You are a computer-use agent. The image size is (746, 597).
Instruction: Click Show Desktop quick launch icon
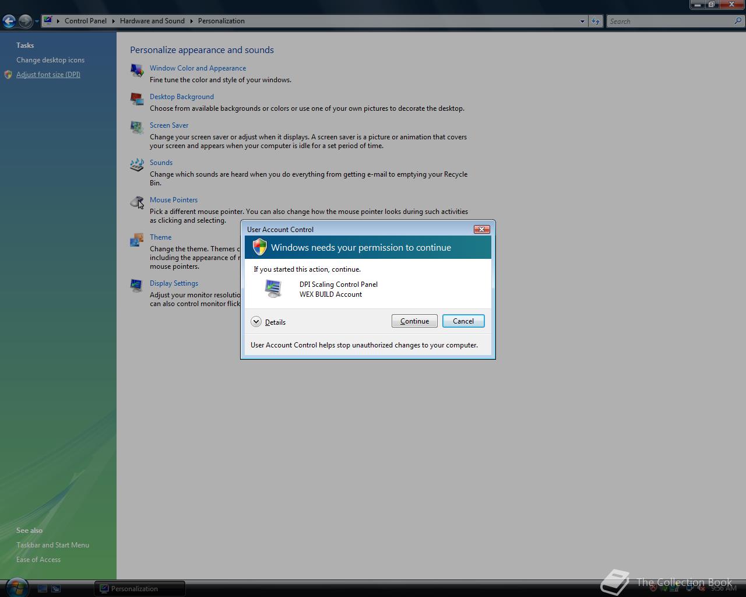pos(43,589)
